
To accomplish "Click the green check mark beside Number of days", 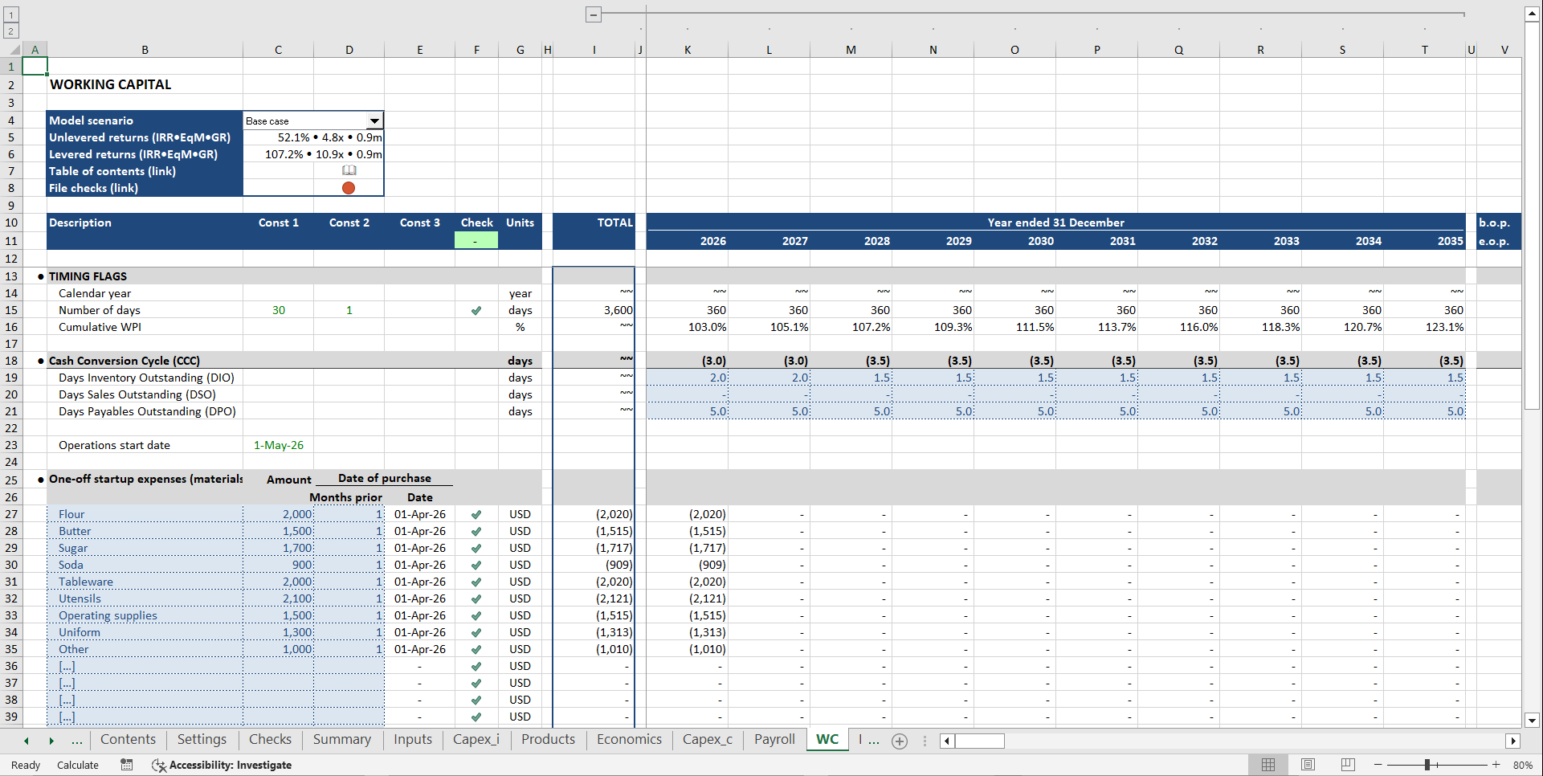I will point(476,310).
